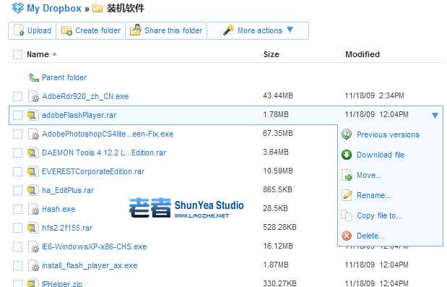
Task: Click the Copy file to icon
Action: (347, 215)
